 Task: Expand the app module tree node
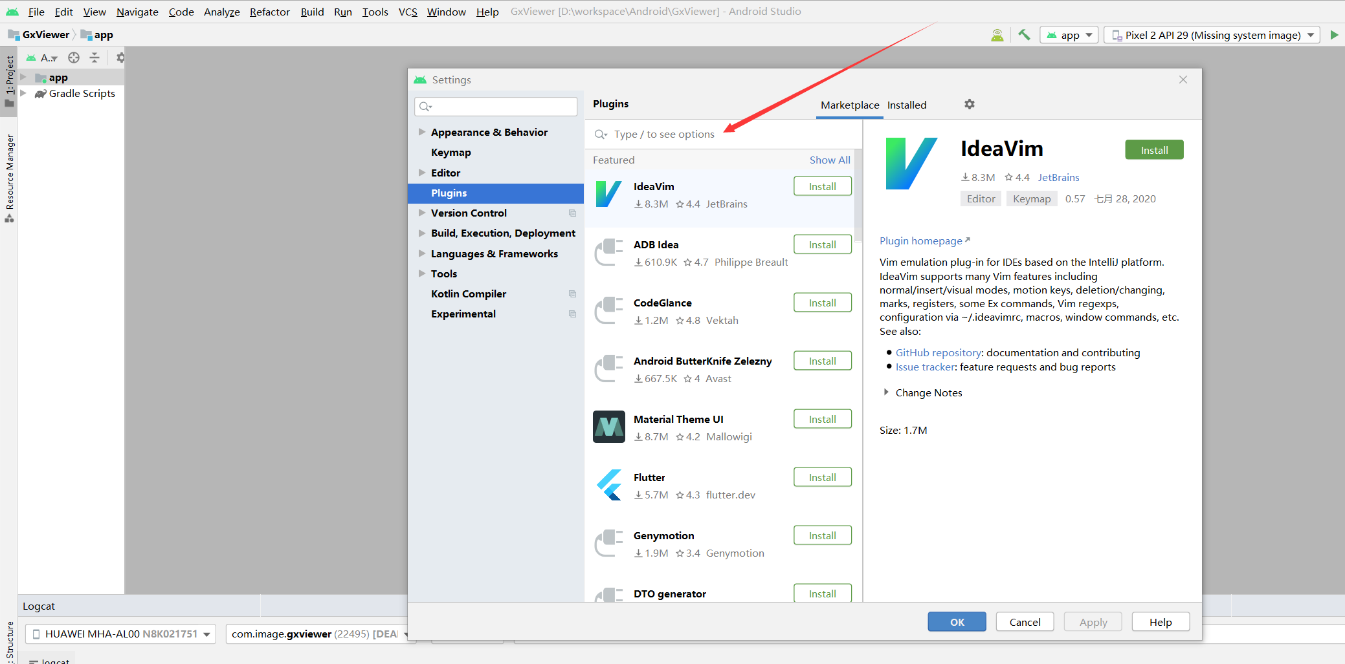(x=23, y=78)
